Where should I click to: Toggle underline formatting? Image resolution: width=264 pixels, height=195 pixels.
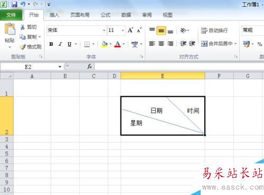[x=70, y=44]
